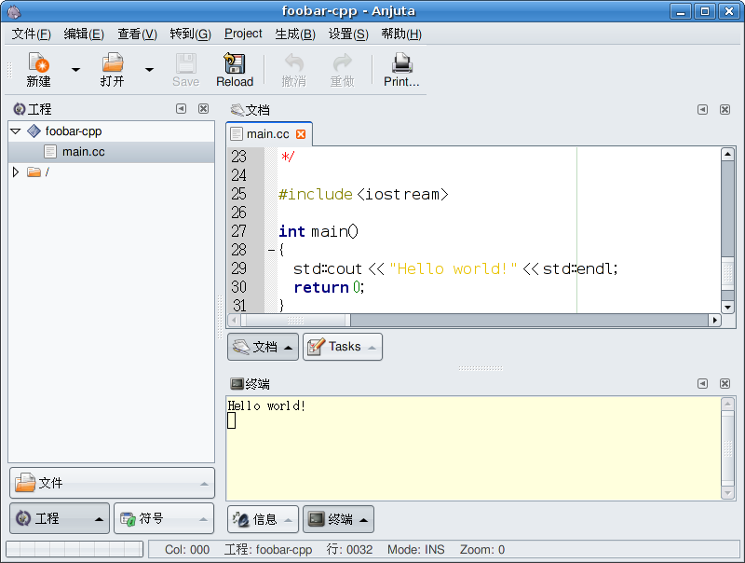Viewport: 745px width, 563px height.
Task: Iconify the Documents (文档) panel
Action: click(702, 110)
